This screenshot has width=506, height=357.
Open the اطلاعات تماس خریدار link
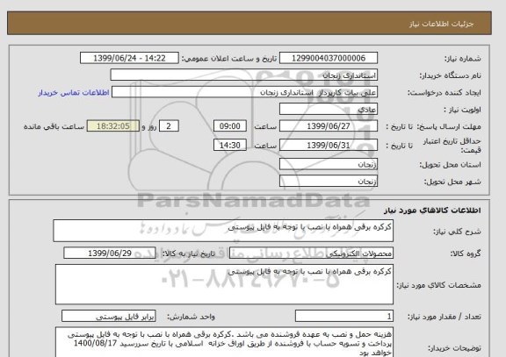coord(74,93)
